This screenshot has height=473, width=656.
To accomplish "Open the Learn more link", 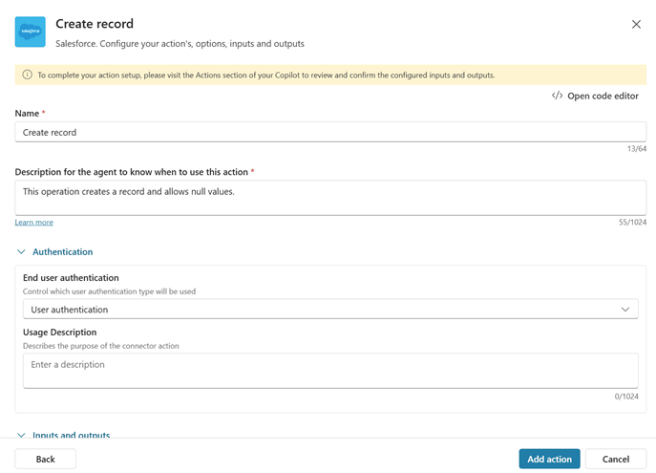I will tap(34, 223).
